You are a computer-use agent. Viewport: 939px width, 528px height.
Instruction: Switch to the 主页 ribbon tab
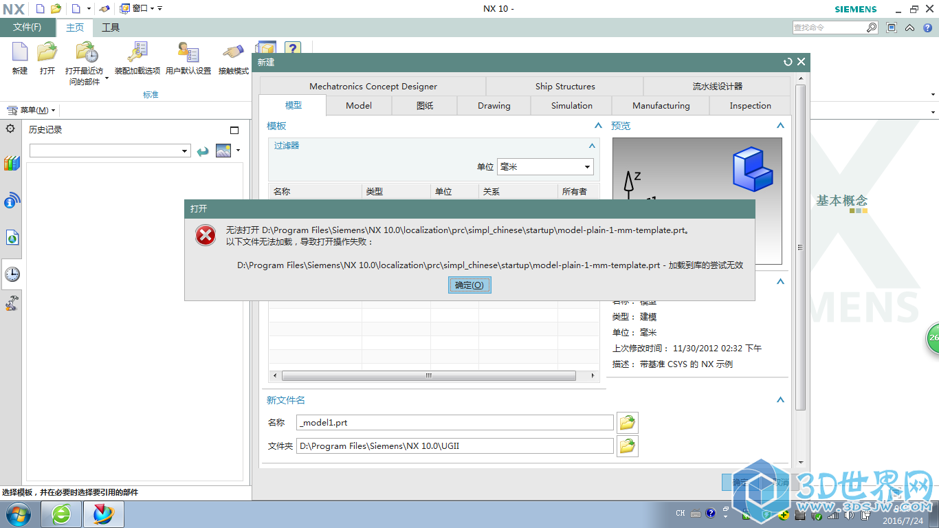(x=75, y=27)
